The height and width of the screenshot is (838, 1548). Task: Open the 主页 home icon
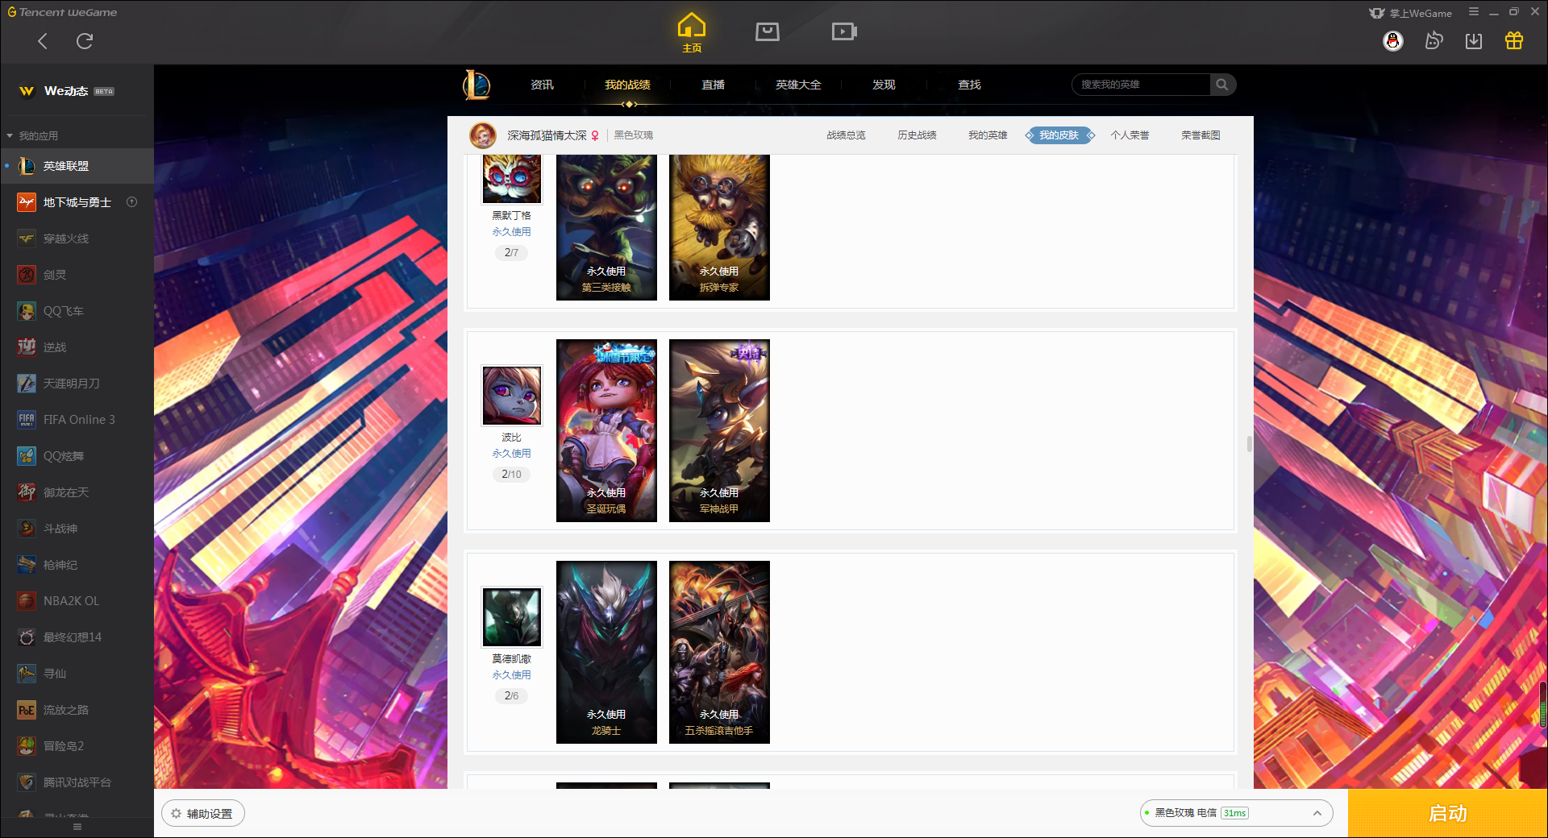tap(692, 32)
